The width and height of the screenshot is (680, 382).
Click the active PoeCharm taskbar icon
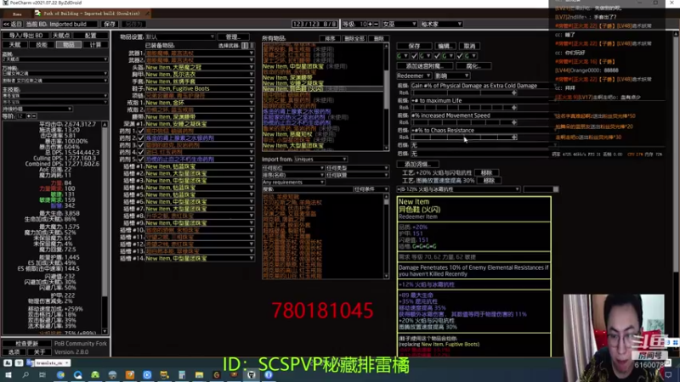tap(251, 375)
